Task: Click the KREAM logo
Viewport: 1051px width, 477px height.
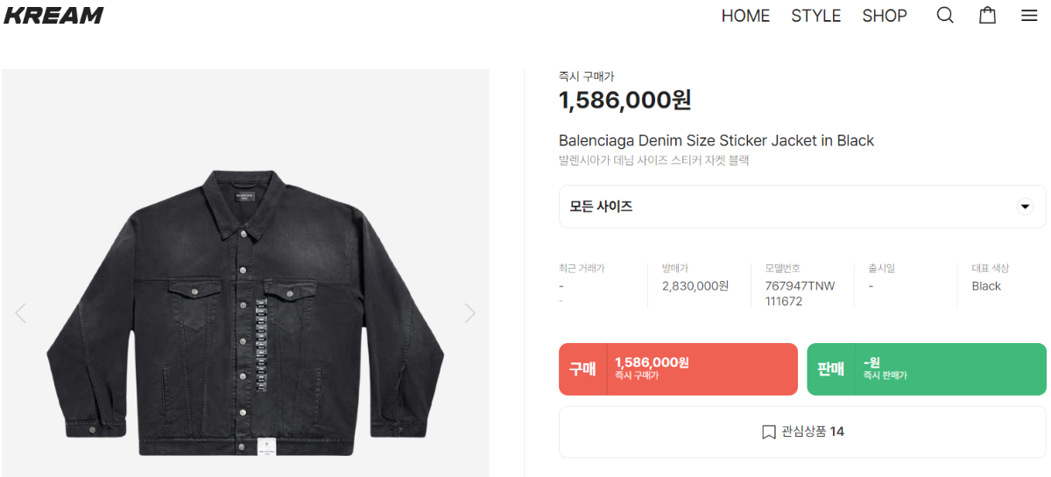Action: (53, 16)
